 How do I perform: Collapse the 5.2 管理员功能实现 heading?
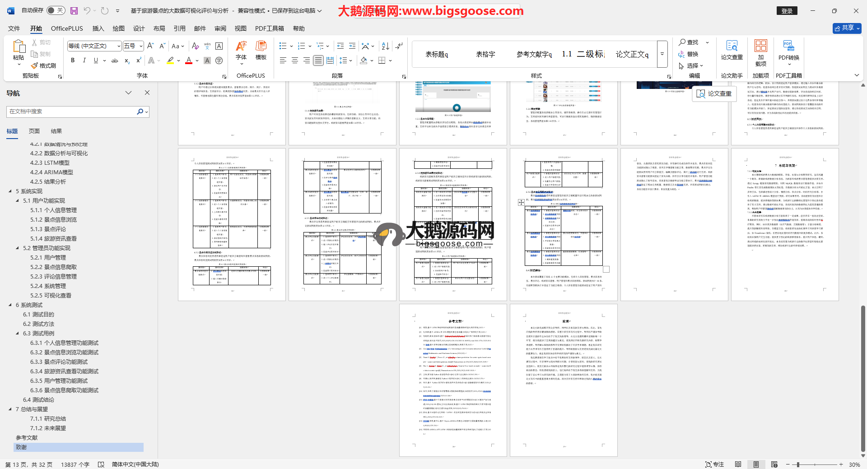pos(18,248)
